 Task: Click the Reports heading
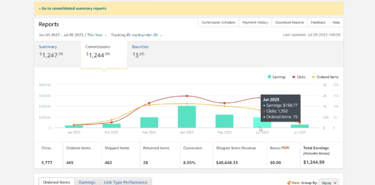point(48,24)
